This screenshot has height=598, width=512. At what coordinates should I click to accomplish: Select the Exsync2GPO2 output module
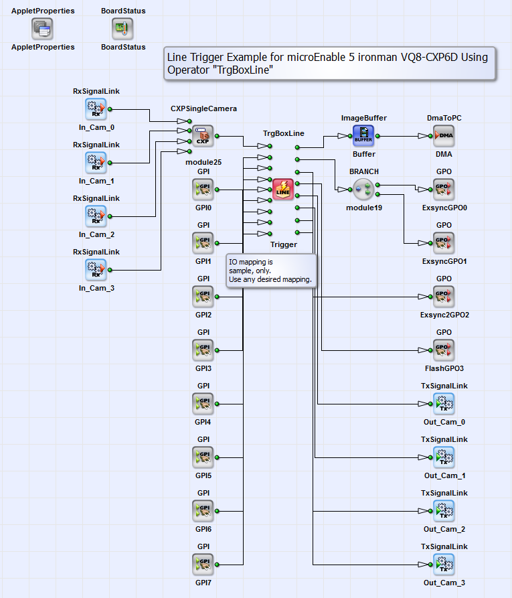444,297
